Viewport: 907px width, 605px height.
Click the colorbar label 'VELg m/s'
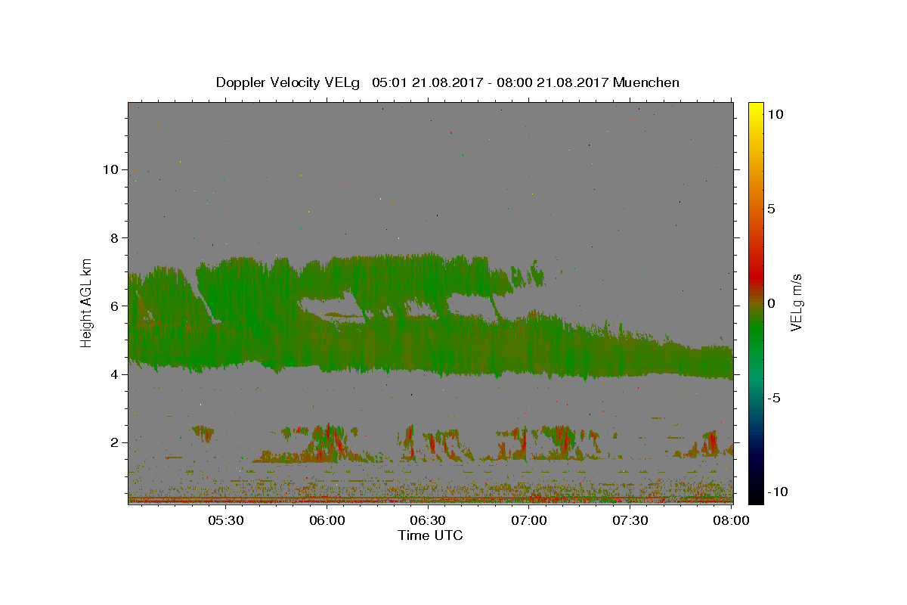pos(796,302)
